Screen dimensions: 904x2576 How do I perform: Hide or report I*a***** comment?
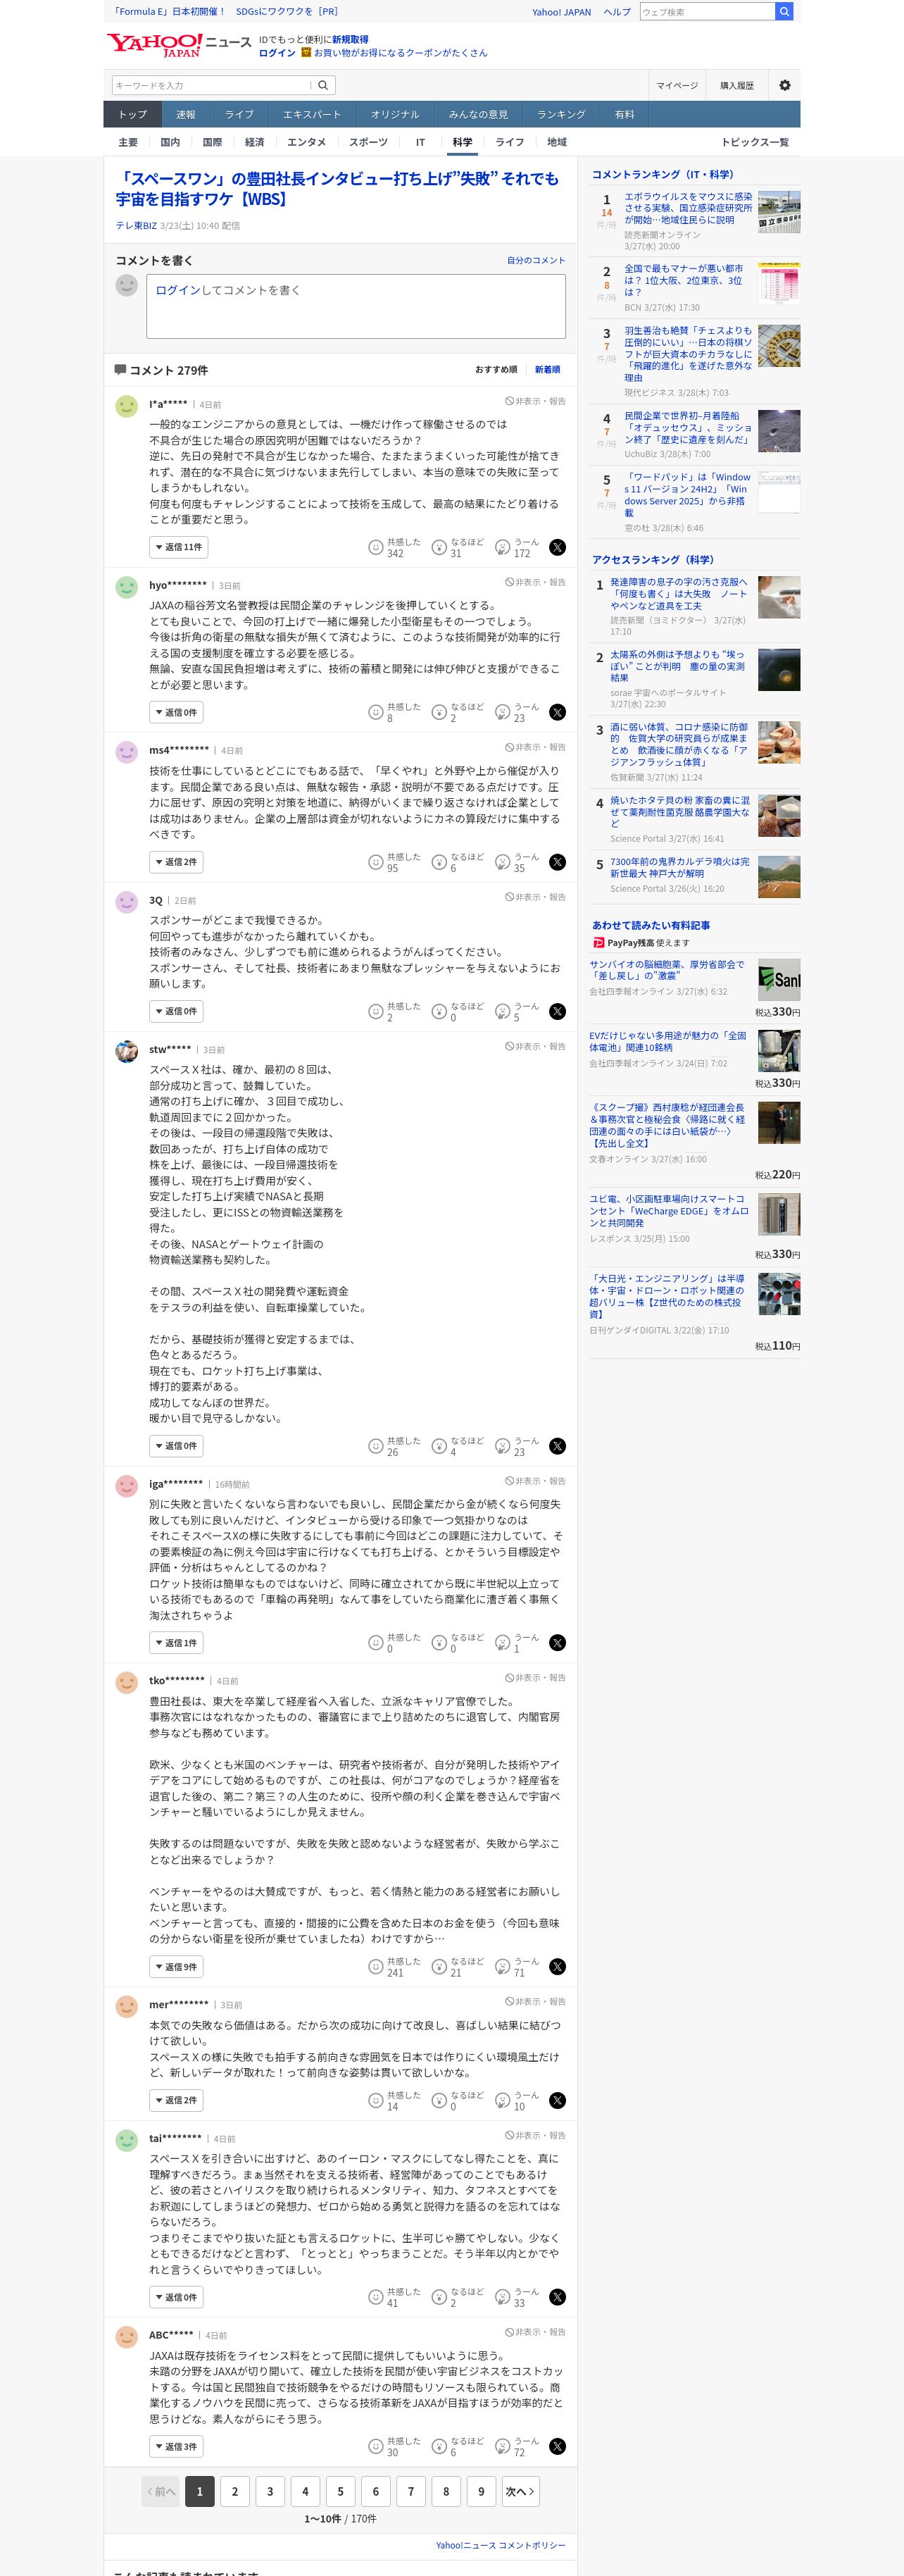pos(535,401)
